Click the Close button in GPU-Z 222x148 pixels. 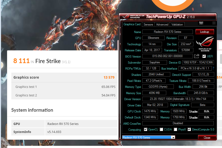pos(207,138)
